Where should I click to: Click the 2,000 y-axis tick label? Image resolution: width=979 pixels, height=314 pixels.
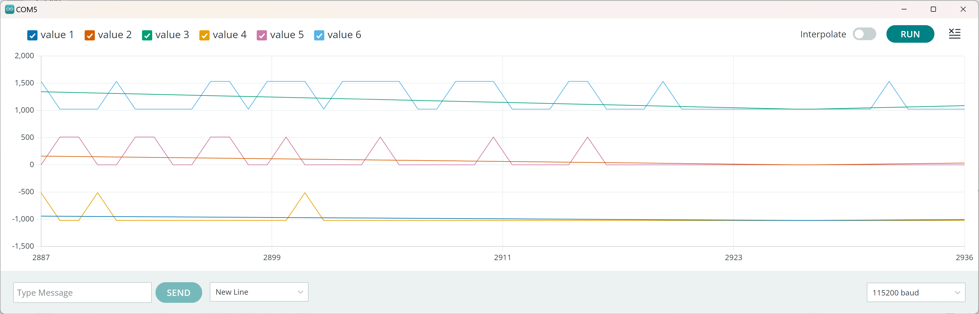24,56
